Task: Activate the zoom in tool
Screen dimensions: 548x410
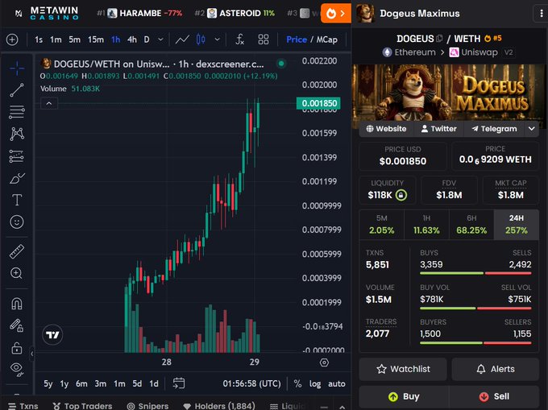Action: [x=17, y=273]
